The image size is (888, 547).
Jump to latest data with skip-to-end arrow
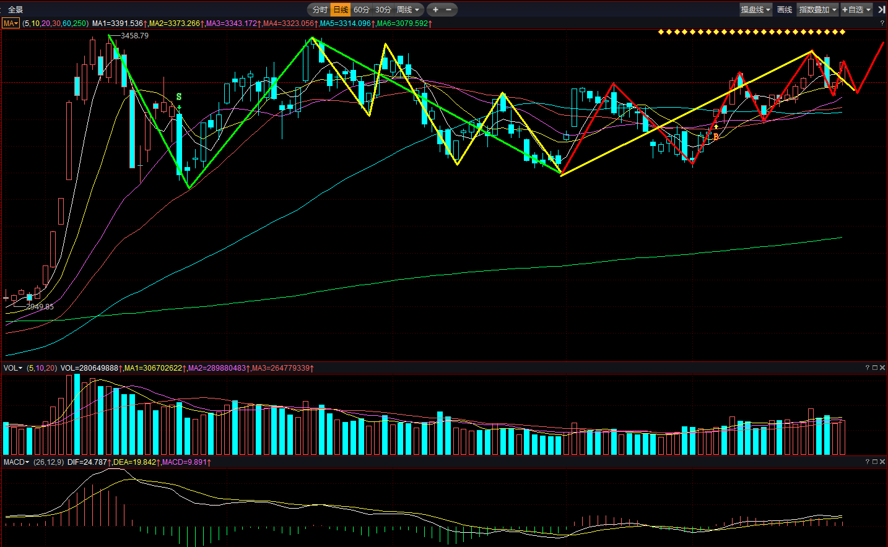tap(881, 9)
